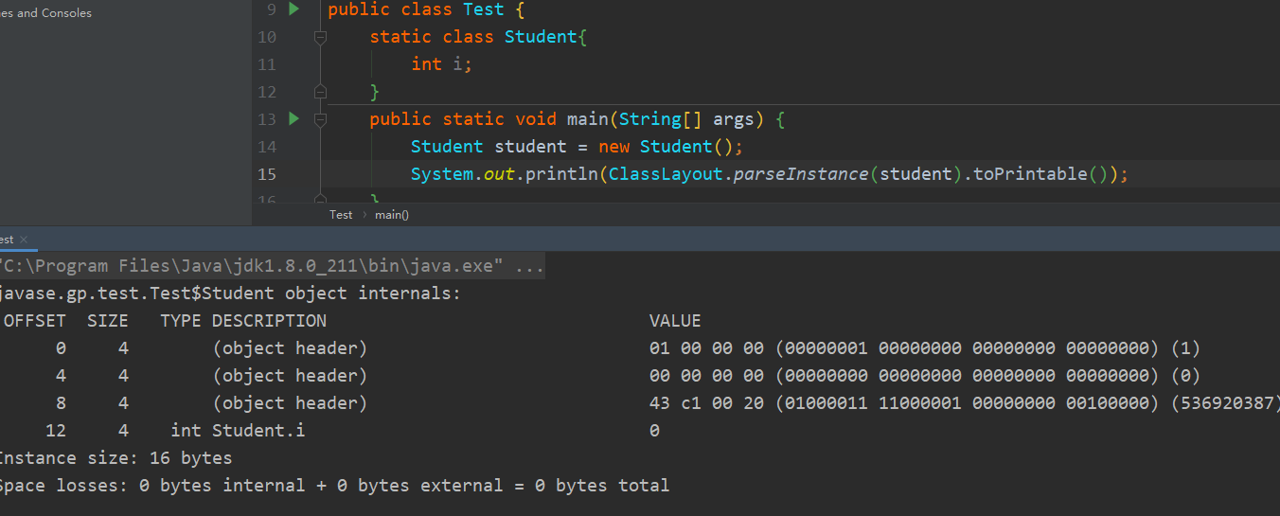Click the fold end marker on line 12

point(320,92)
